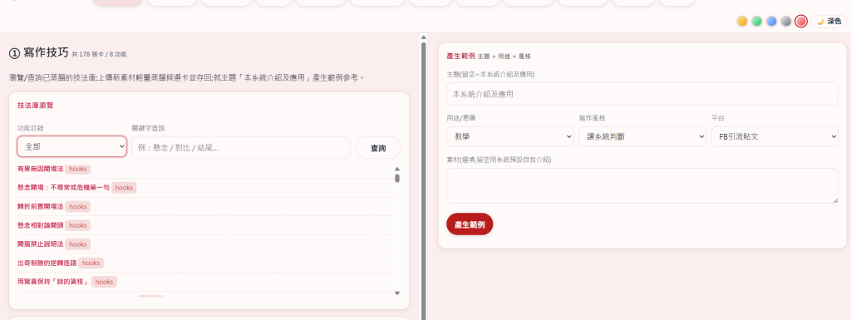Image resolution: width=851 pixels, height=320 pixels.
Task: Click the 平台 label
Action: (717, 118)
